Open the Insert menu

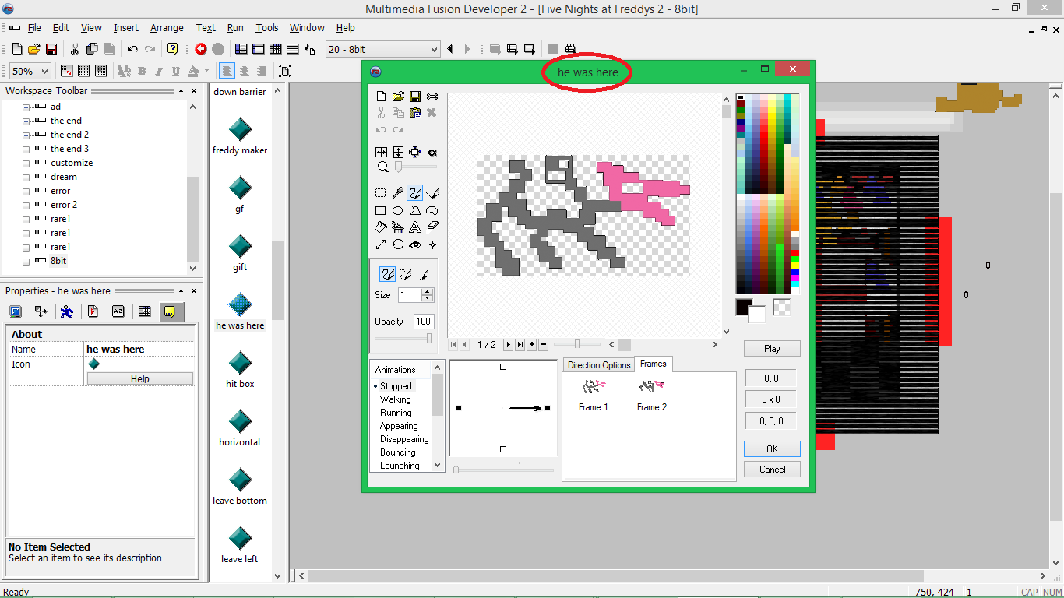(x=126, y=28)
